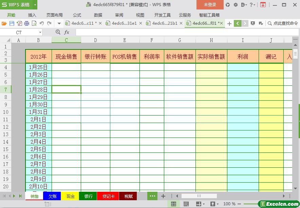300x208 pixels.
Task: Open the Name Box dropdown arrow
Action: point(40,32)
